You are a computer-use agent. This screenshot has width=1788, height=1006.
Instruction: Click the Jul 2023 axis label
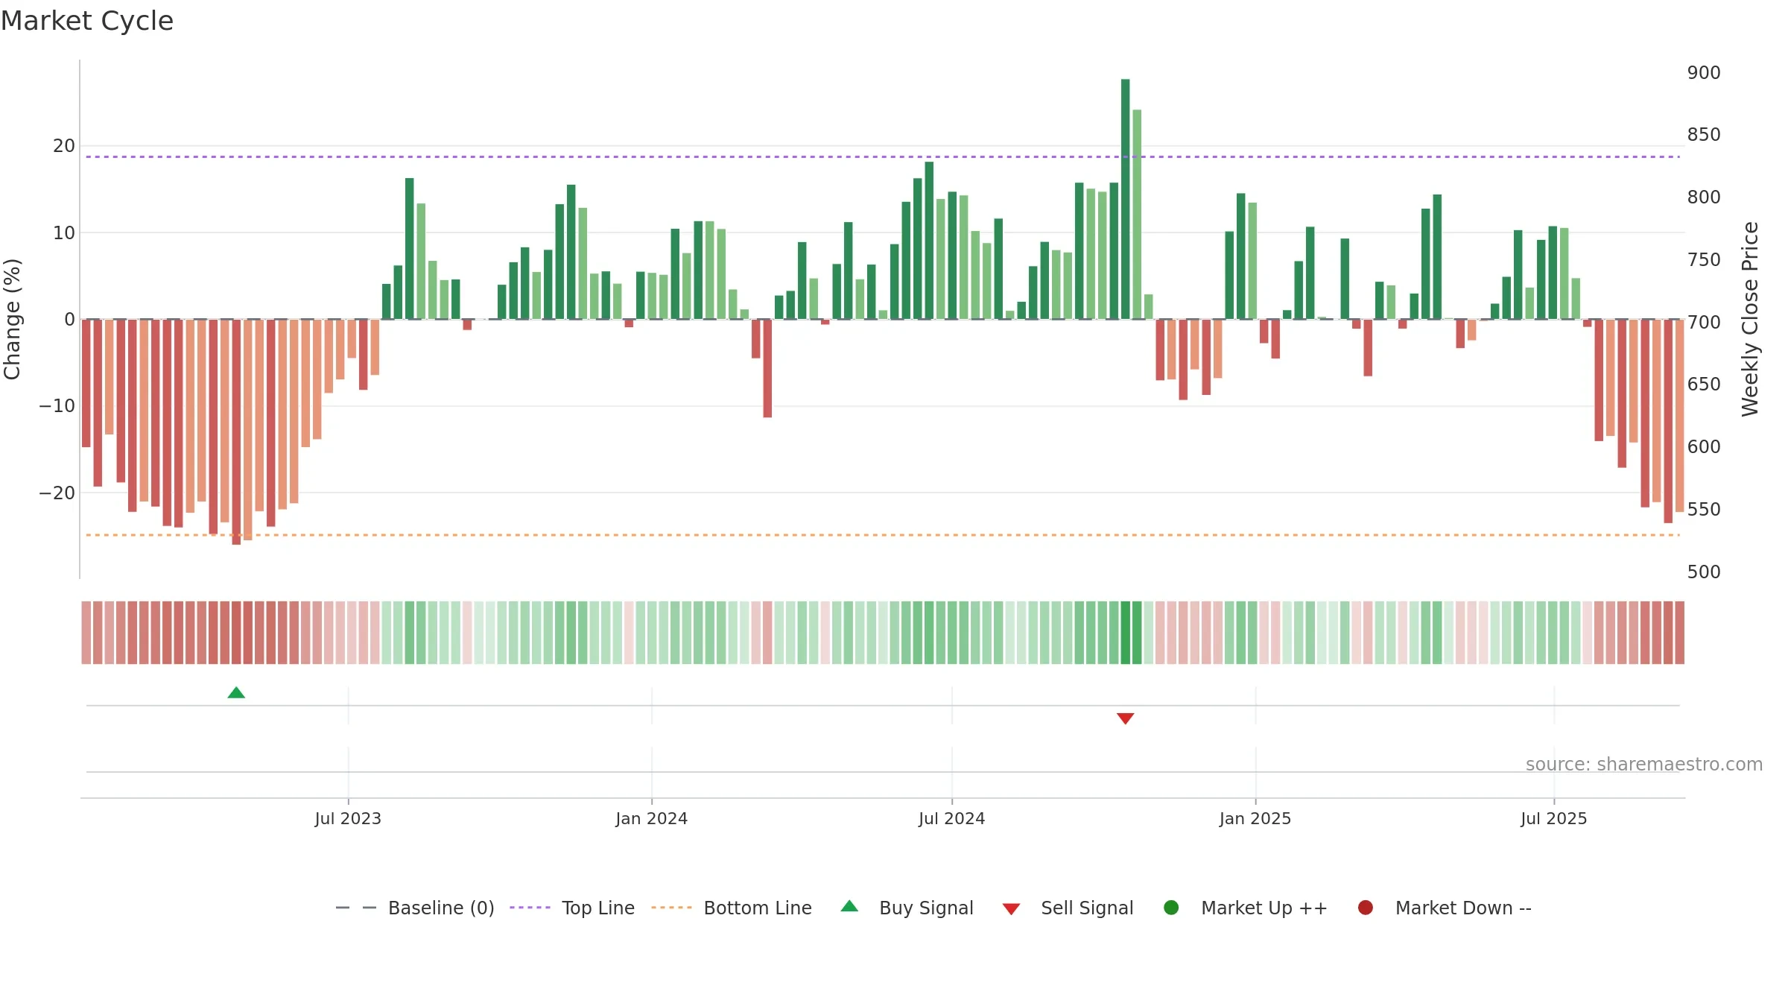348,819
